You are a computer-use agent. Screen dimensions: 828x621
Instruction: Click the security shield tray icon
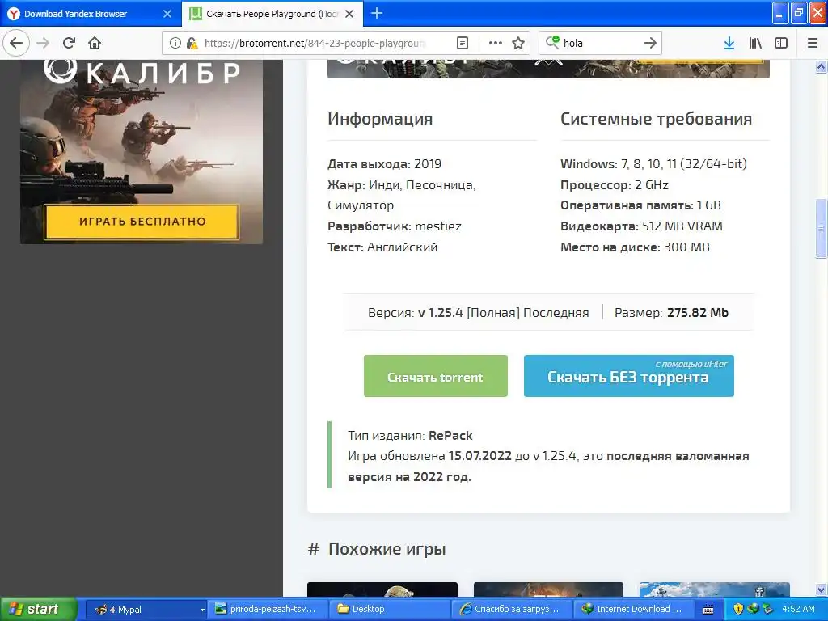click(x=739, y=610)
